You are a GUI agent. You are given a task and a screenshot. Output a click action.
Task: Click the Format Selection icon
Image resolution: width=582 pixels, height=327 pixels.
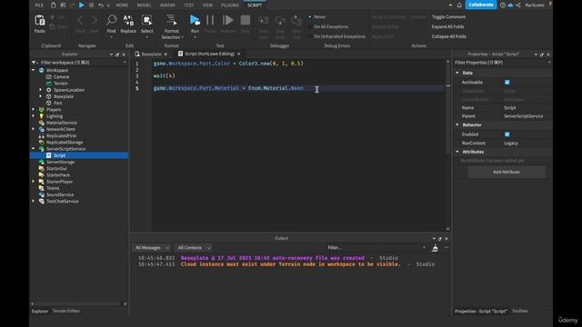pyautogui.click(x=171, y=20)
